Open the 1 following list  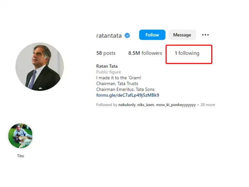click(187, 53)
